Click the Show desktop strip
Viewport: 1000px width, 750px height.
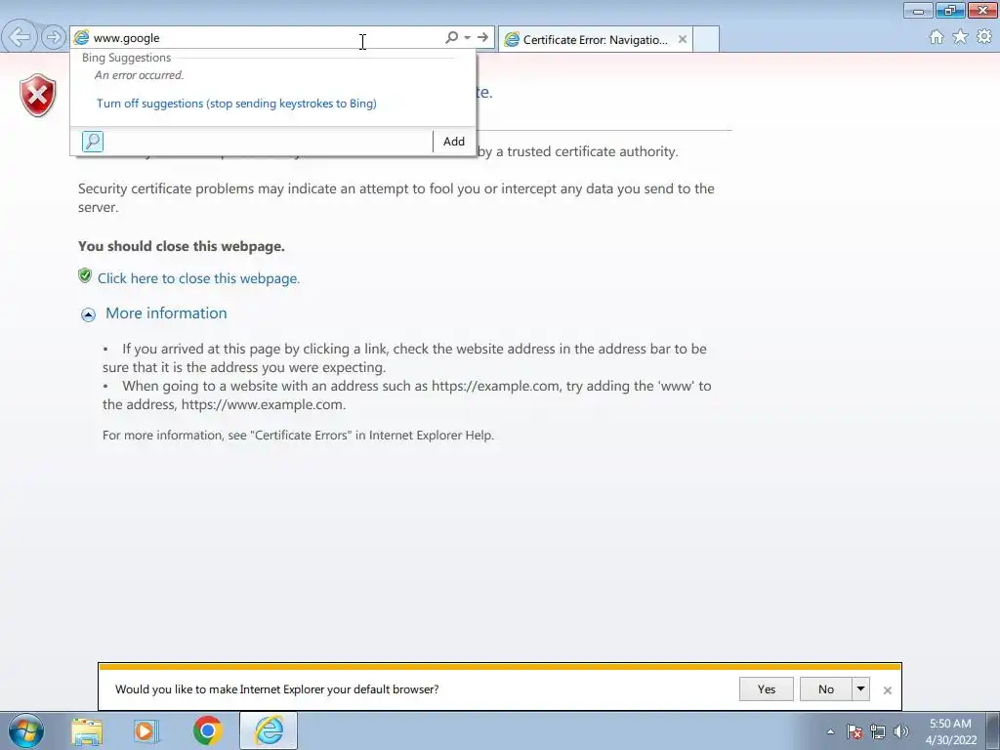pos(993,730)
